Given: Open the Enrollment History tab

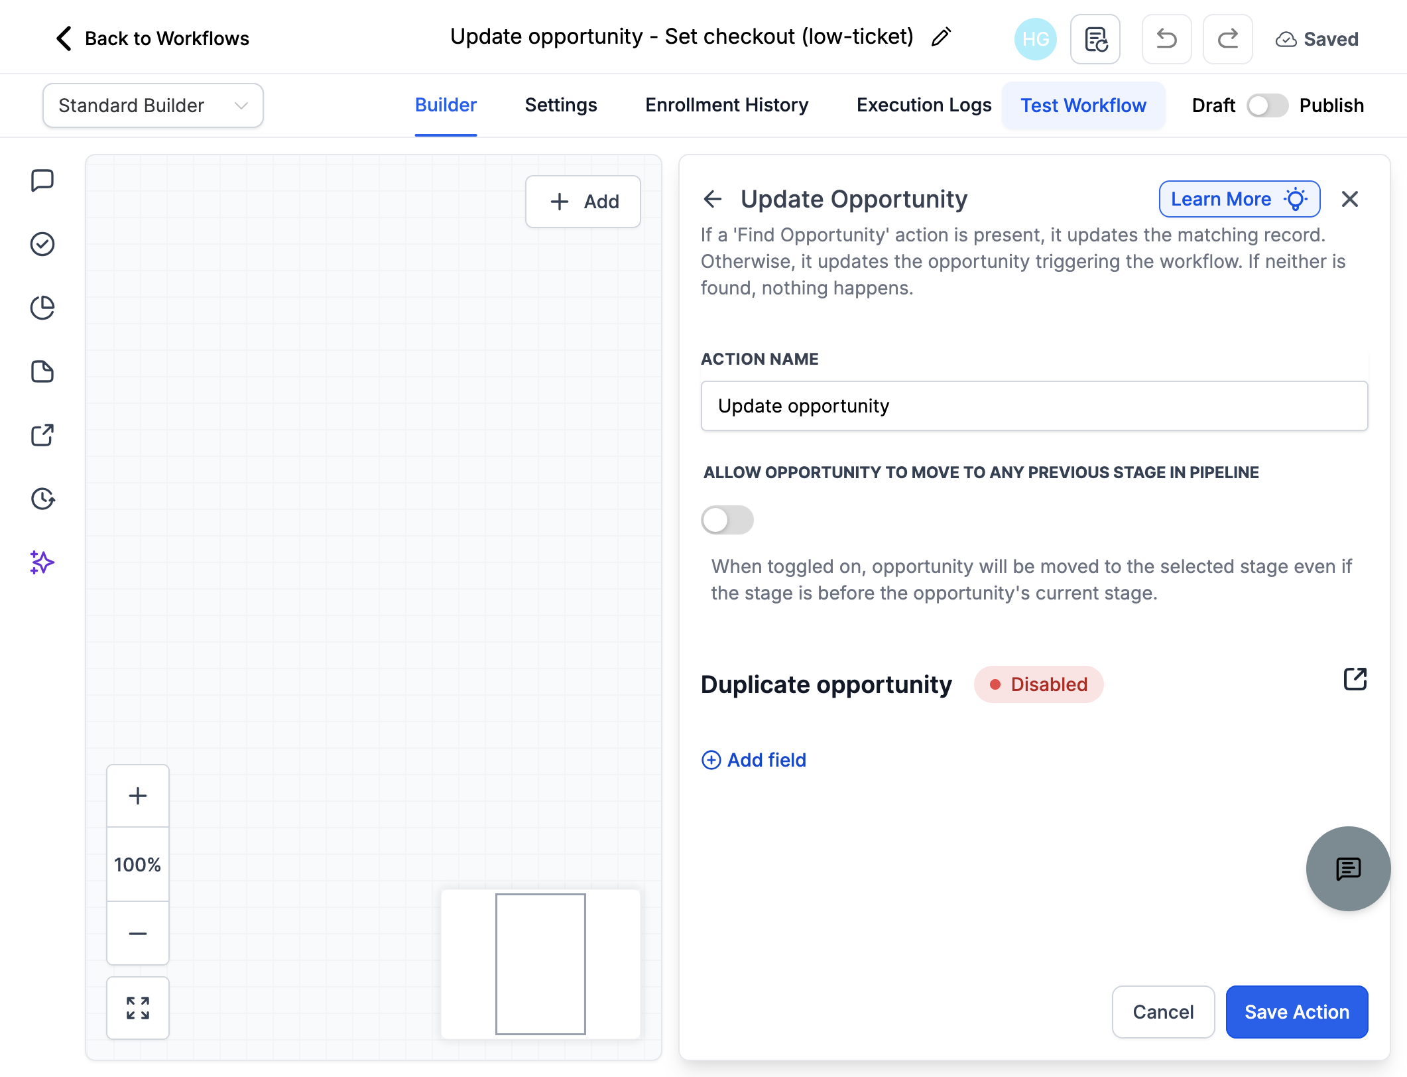Looking at the screenshot, I should (x=727, y=105).
